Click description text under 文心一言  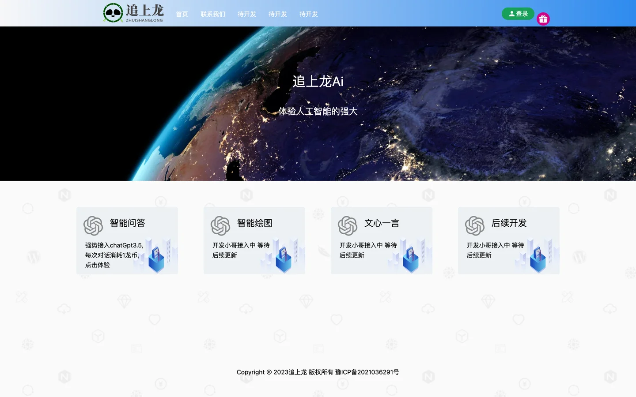tap(368, 250)
